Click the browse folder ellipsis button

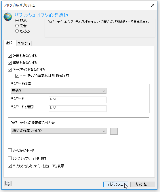114,131
